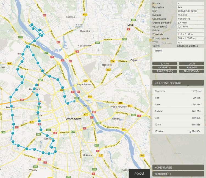Click the Warszawa city label on map
This screenshot has height=178, width=206.
(x=73, y=119)
